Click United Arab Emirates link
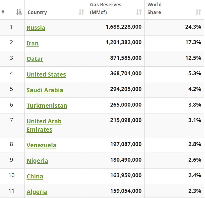Viewport: 205px width, 198px height. point(44,125)
